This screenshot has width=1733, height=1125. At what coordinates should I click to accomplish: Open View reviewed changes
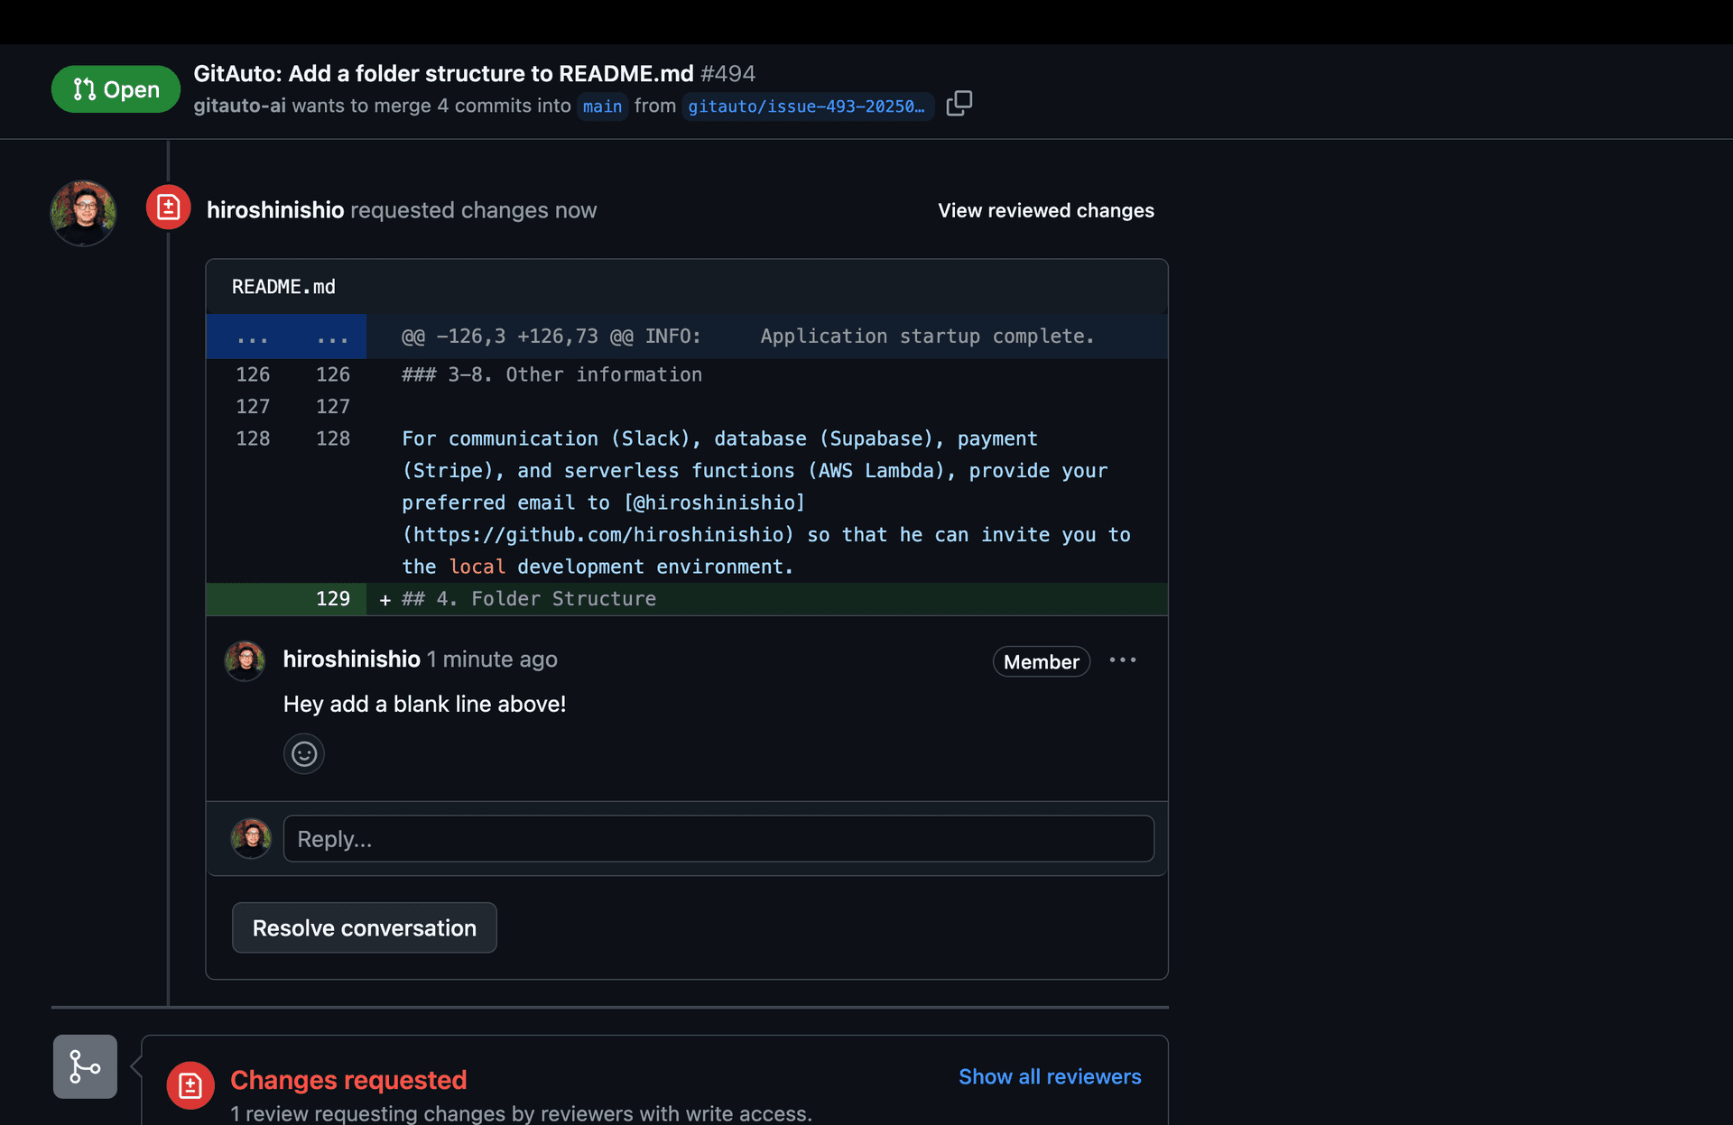(1045, 210)
